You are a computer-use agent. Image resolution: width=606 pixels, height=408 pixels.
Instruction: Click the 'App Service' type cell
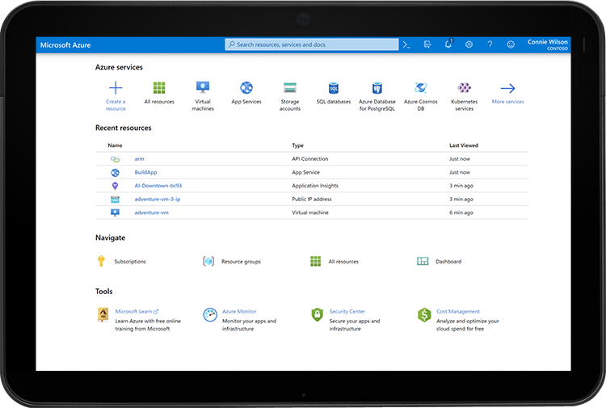coord(305,172)
